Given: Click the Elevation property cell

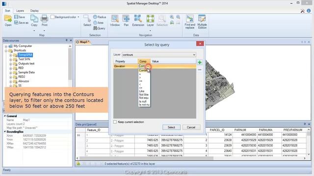Looking at the screenshot, I should tap(126, 66).
